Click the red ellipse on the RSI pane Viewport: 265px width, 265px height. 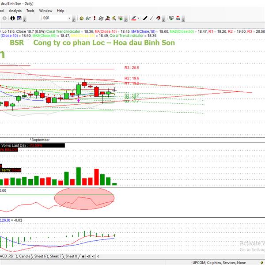(84, 199)
